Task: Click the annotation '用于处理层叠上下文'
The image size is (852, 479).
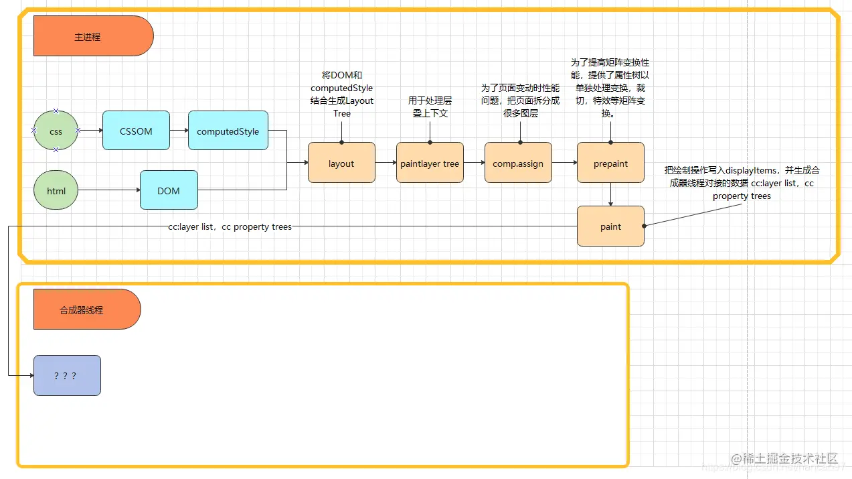Action: coord(430,107)
